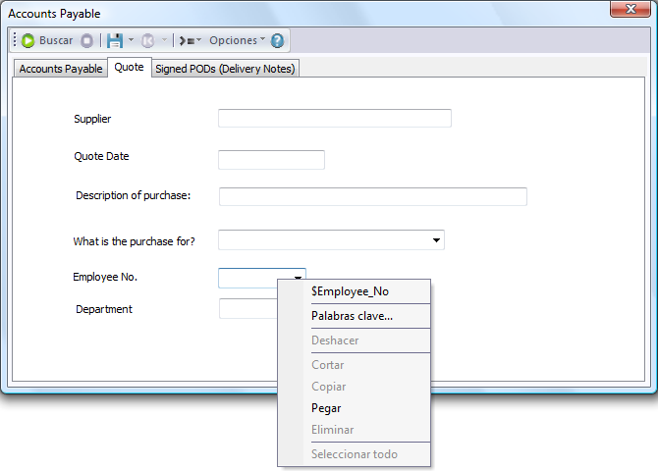658x471 pixels.
Task: Click the Description of purchase field
Action: pos(372,196)
